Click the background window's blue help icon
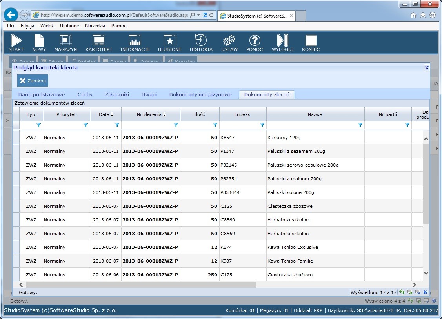The width and height of the screenshot is (442, 319). point(434,301)
